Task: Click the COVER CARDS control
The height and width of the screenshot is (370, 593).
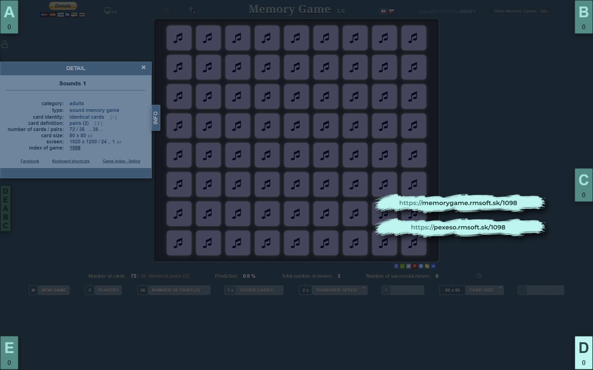Action: click(x=259, y=290)
